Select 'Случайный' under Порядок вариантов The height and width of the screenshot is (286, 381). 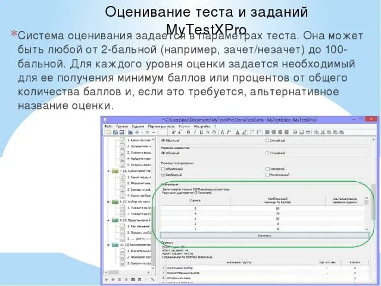click(x=267, y=153)
